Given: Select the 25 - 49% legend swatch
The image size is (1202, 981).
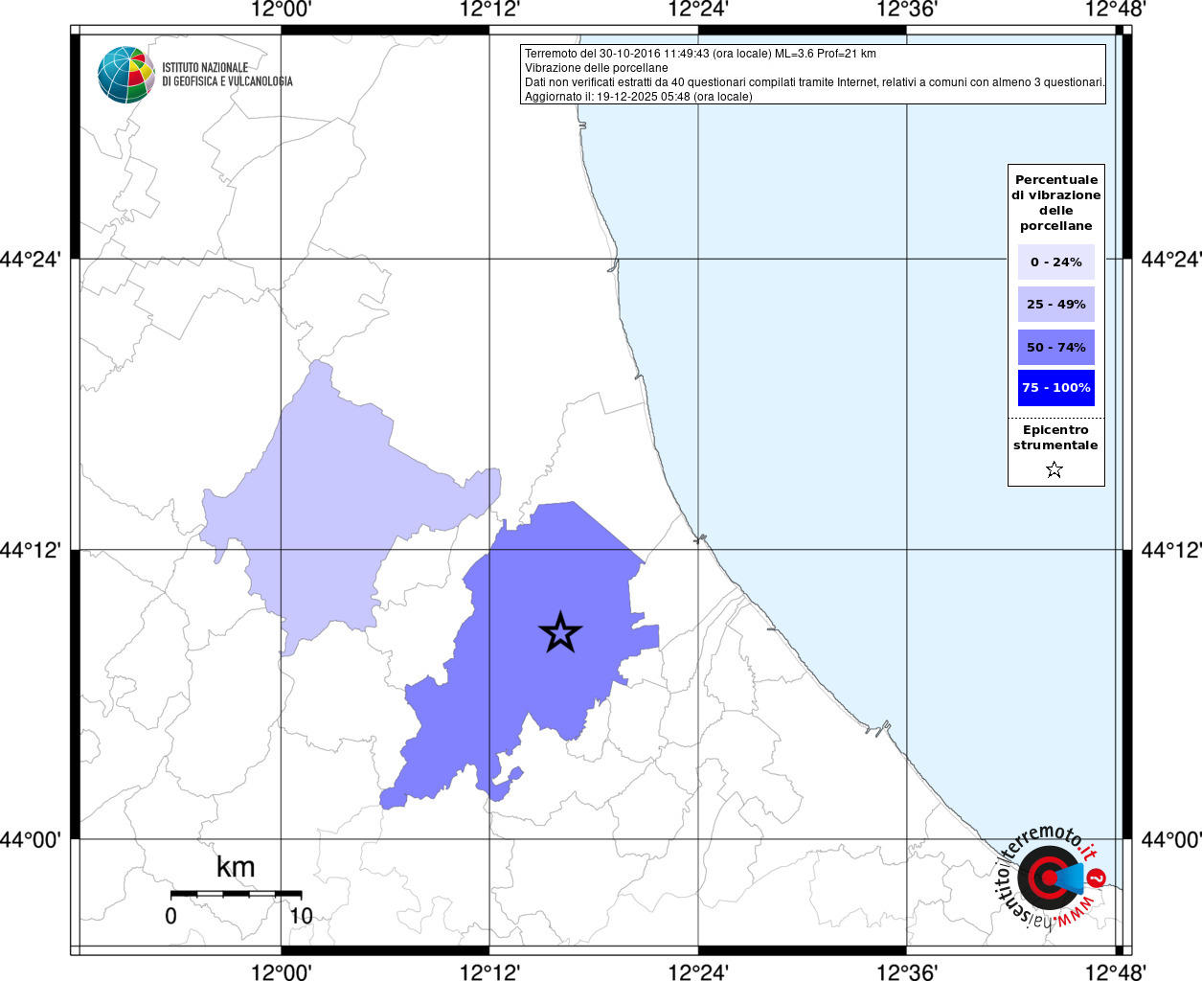Looking at the screenshot, I should [x=1055, y=305].
